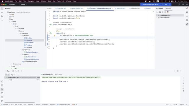Click the project tree vertical scrollbar
Image resolution: width=189 pixels, height=106 pixels.
click(46, 28)
